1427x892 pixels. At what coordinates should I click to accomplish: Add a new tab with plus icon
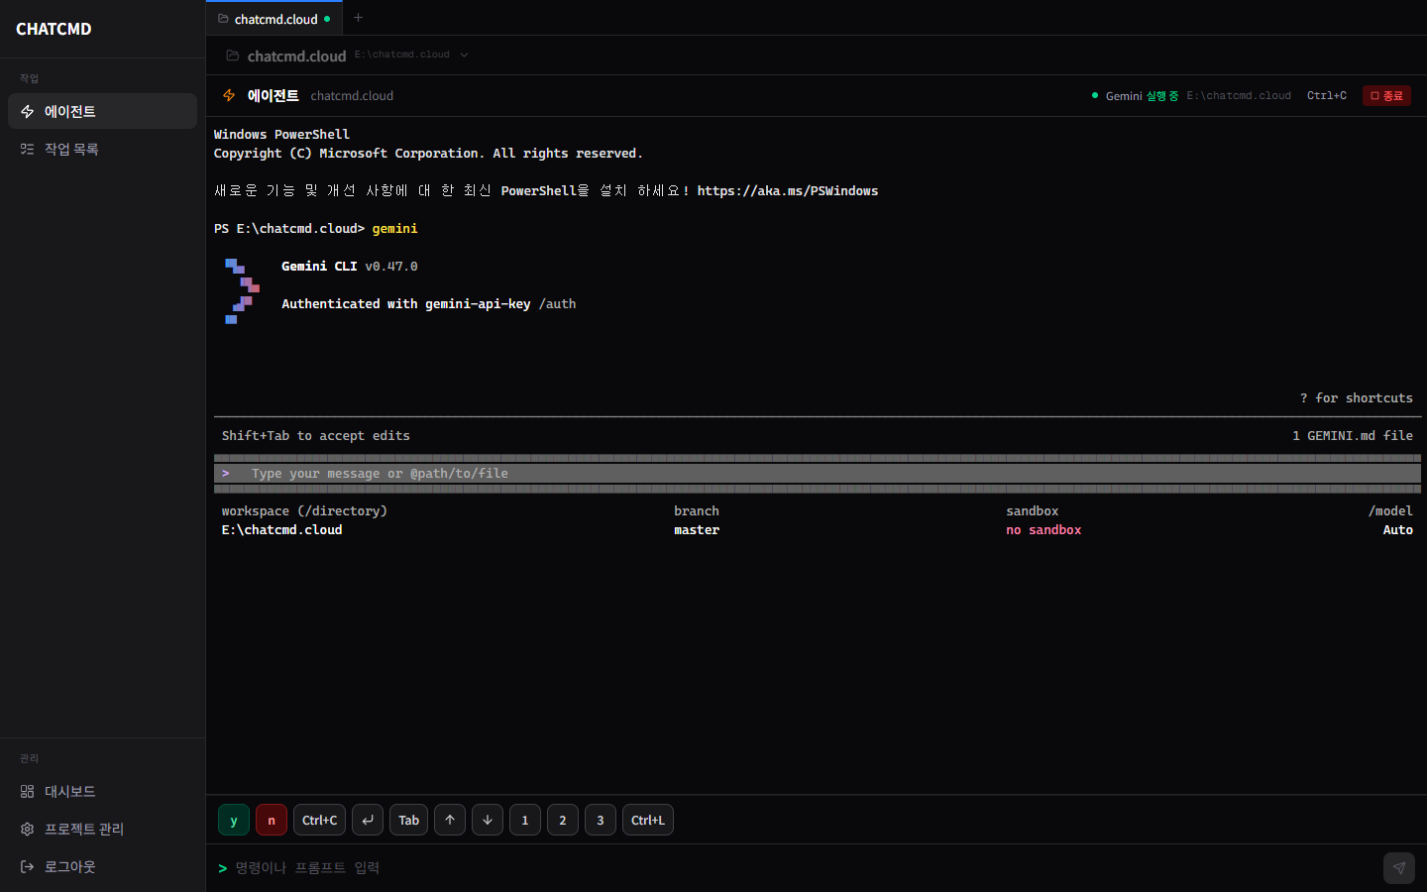[359, 18]
